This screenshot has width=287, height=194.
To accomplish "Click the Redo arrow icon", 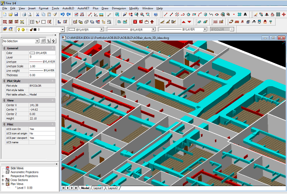I will click(69, 15).
